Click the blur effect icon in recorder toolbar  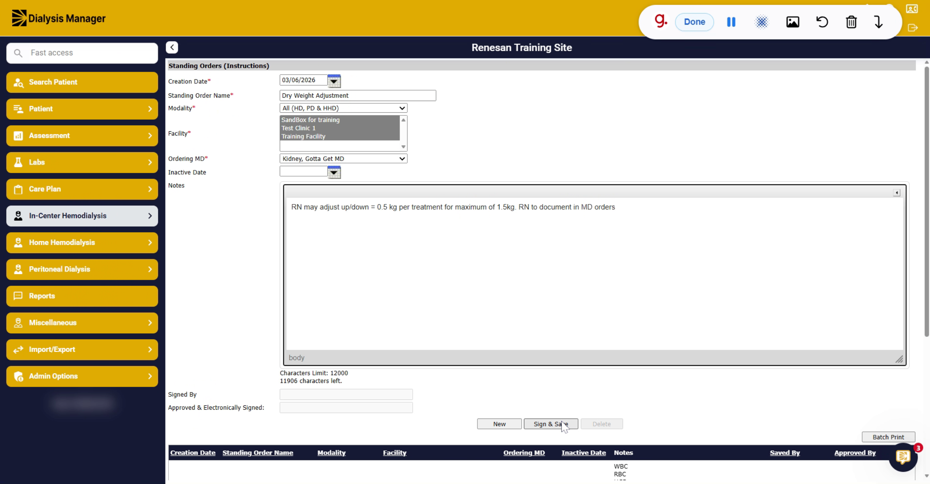(x=761, y=22)
